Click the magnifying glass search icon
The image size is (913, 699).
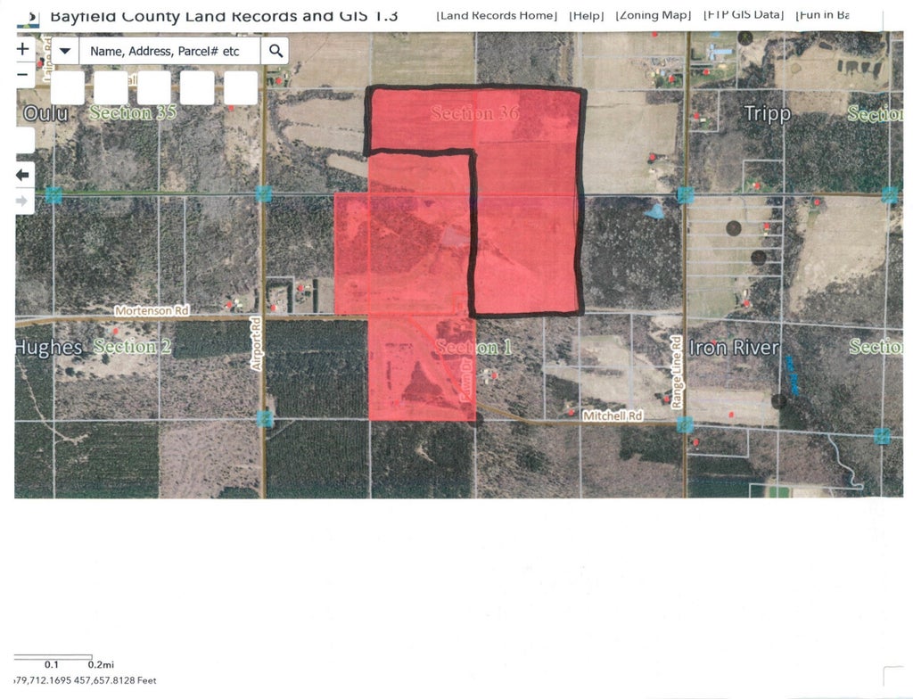pos(276,51)
